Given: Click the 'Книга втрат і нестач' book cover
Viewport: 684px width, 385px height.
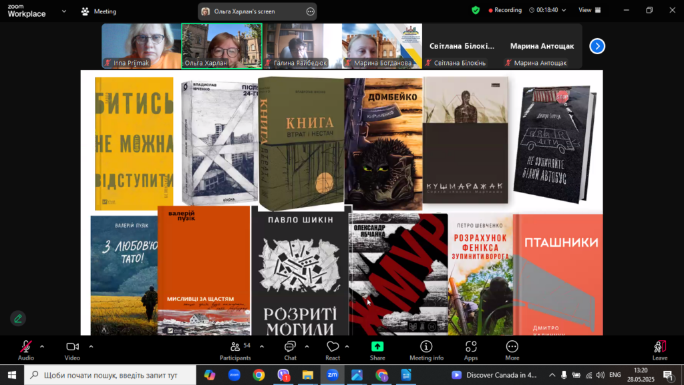Looking at the screenshot, I should tap(301, 143).
